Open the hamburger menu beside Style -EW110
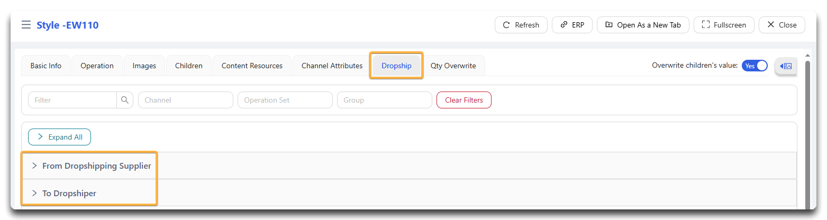This screenshot has width=827, height=220. (x=26, y=25)
